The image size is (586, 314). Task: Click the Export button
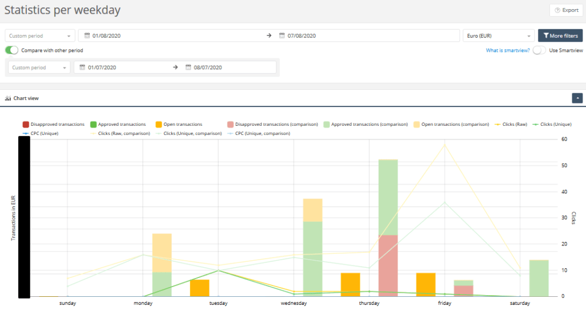pos(566,10)
